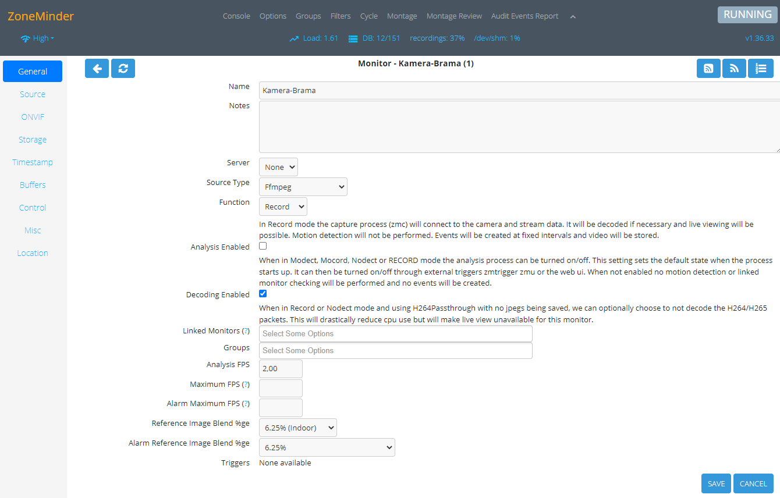Click the numbered list icon button
Viewport: 780px width, 498px height.
(760, 68)
